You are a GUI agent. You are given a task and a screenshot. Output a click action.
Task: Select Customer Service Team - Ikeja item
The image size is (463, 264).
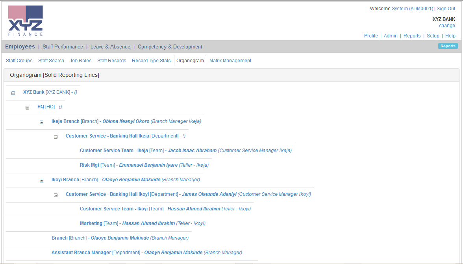tap(114, 151)
